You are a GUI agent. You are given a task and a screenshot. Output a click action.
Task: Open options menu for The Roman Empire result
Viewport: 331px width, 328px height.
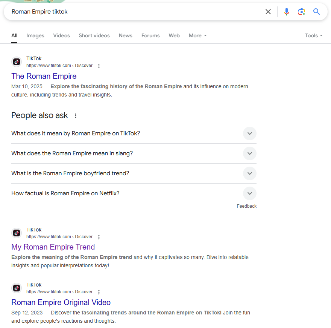[99, 66]
